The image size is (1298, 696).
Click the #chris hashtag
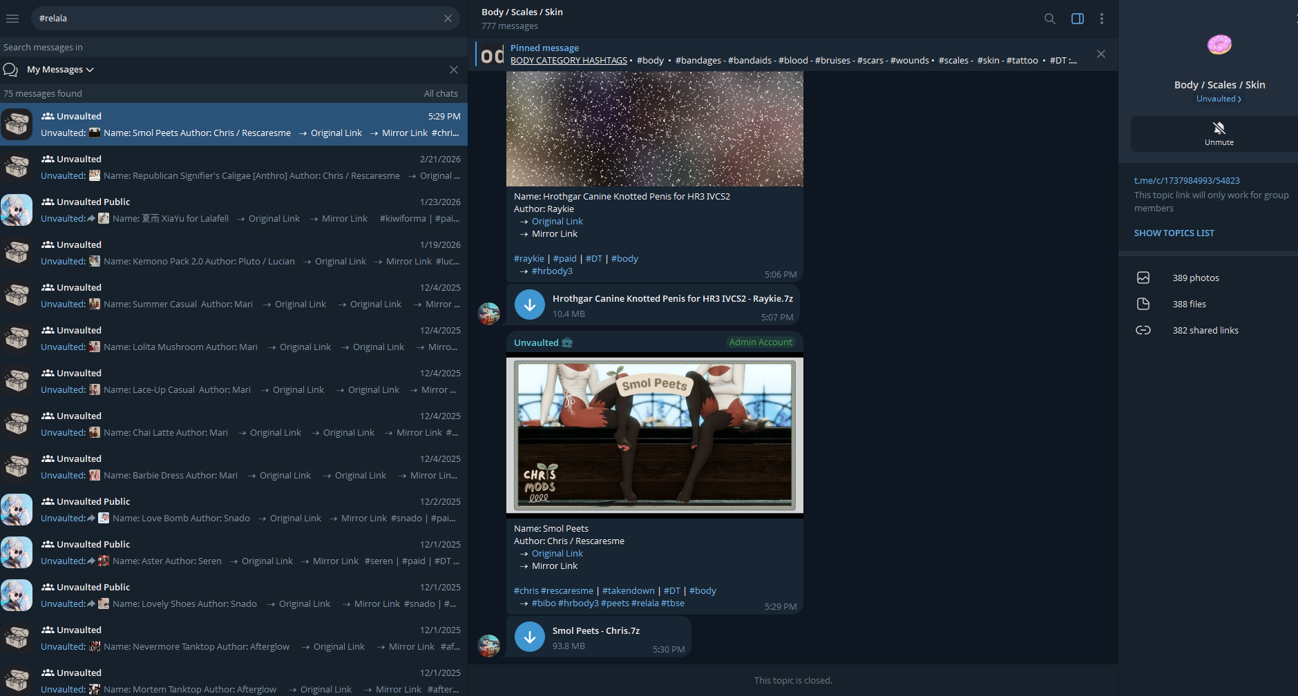coord(526,591)
